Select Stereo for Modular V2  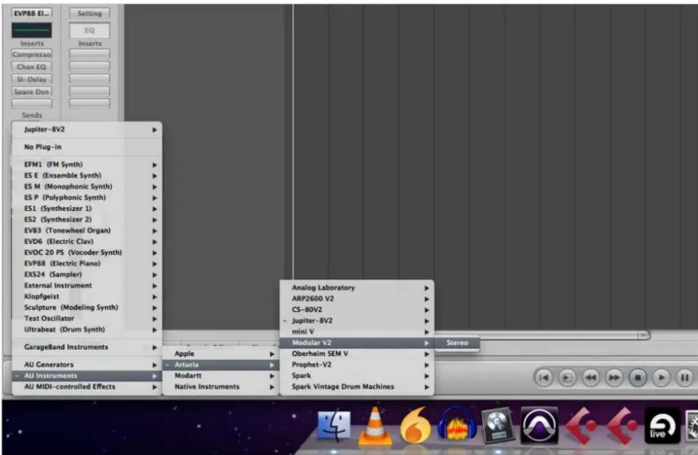[x=457, y=343]
